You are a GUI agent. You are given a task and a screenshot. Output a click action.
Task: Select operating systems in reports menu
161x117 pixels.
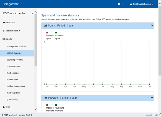15,60
